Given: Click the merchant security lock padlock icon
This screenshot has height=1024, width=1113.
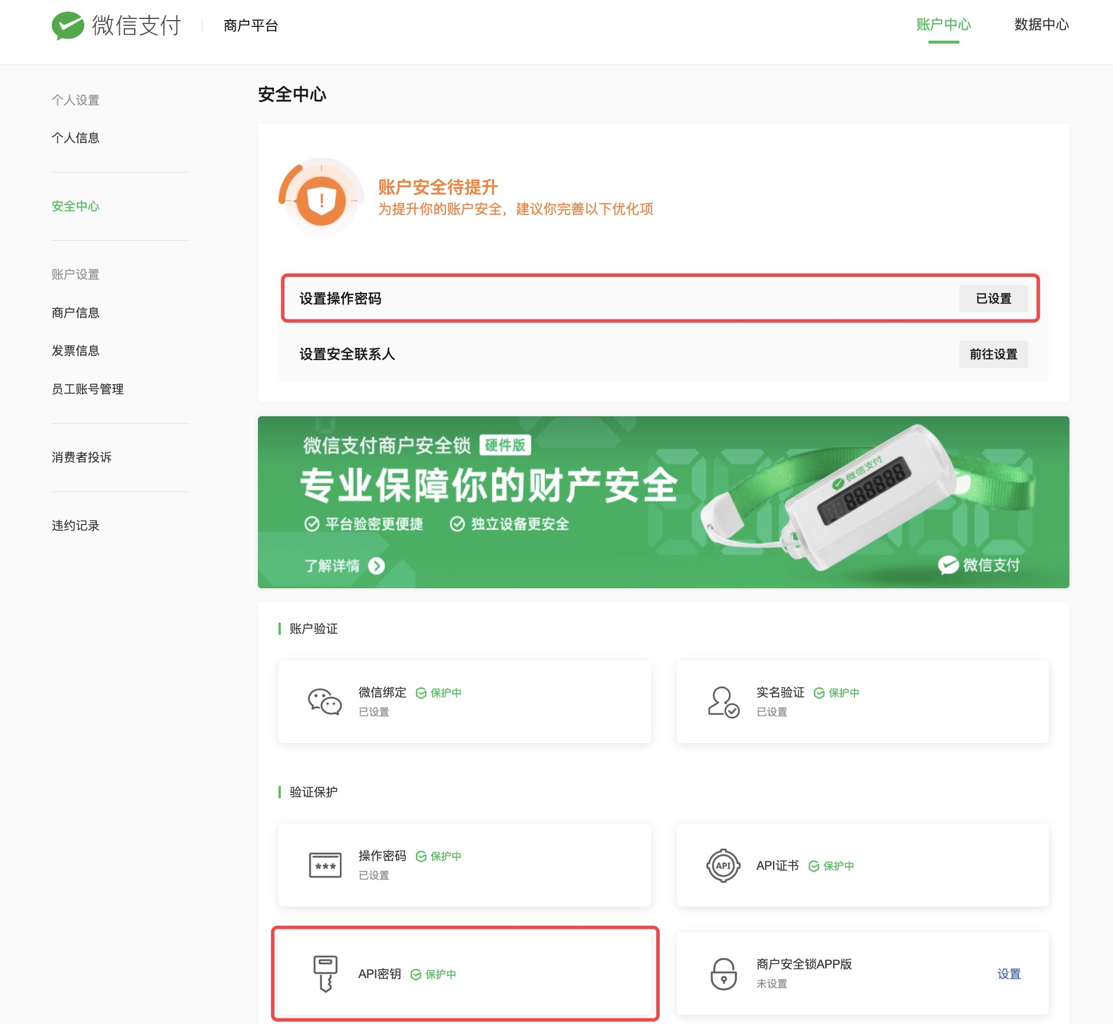Looking at the screenshot, I should [x=723, y=974].
